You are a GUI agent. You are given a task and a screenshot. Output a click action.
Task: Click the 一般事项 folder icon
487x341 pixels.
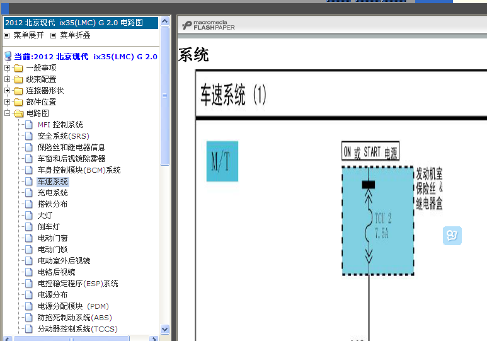(18, 68)
